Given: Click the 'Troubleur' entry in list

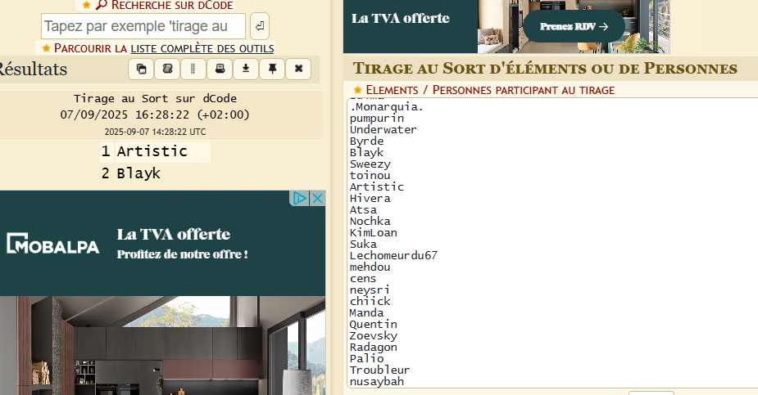Looking at the screenshot, I should [379, 370].
